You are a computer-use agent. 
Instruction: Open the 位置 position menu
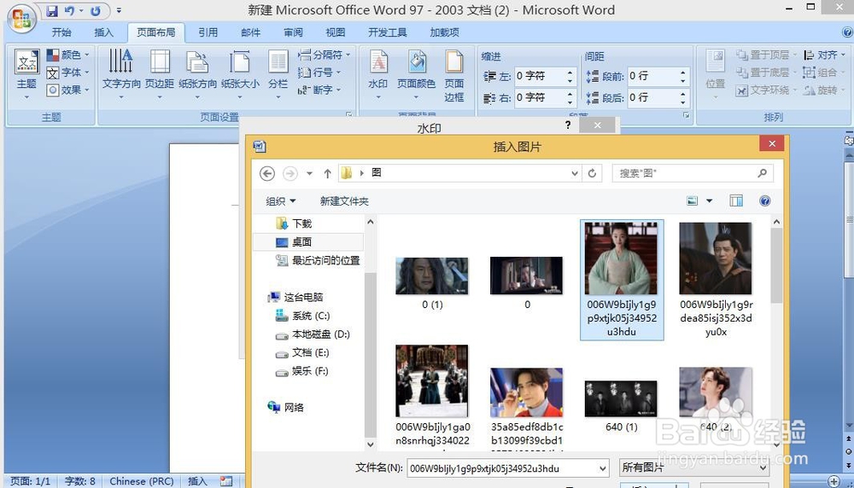[715, 74]
